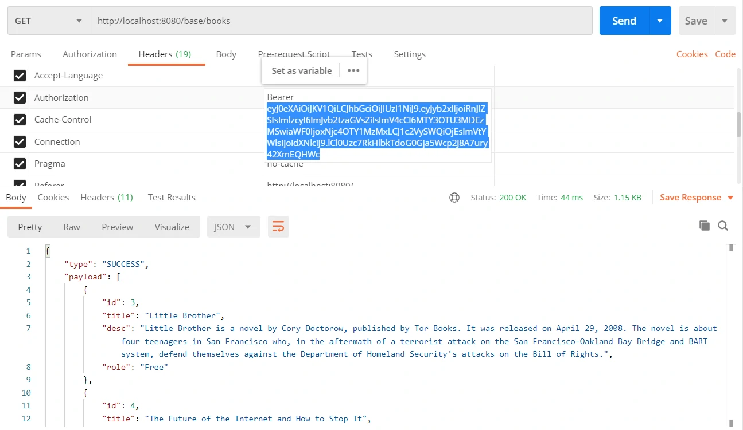Disable the Authorization header checkbox
This screenshot has height=430, width=743.
pos(20,98)
